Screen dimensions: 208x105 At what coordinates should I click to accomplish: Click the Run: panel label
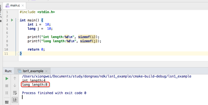click(x=8, y=71)
